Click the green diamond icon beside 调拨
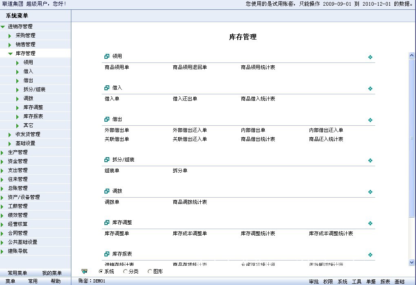 tap(370, 191)
